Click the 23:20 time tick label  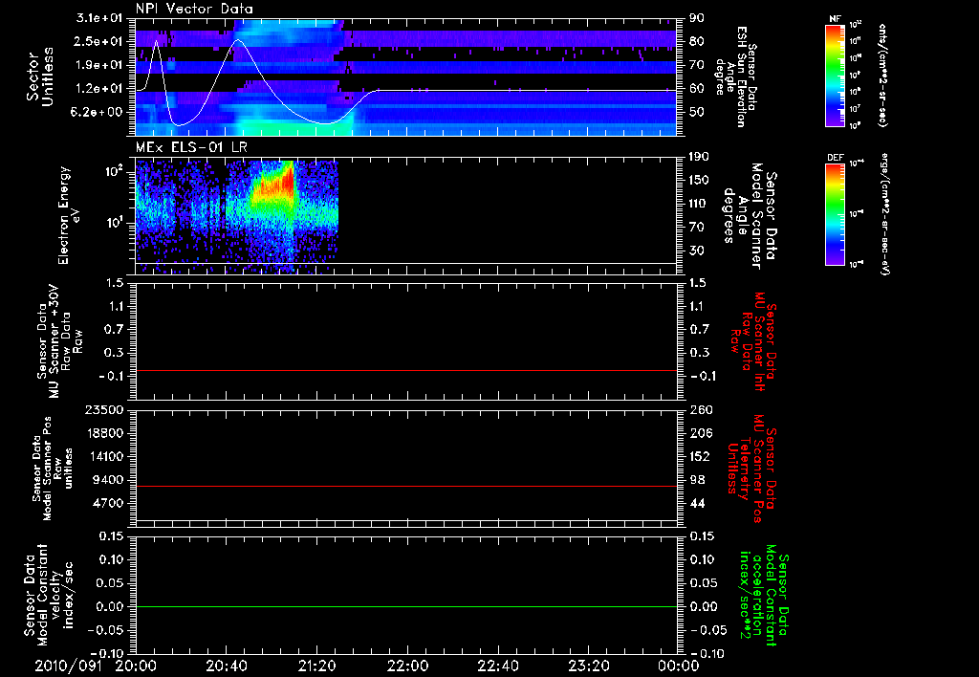(588, 666)
